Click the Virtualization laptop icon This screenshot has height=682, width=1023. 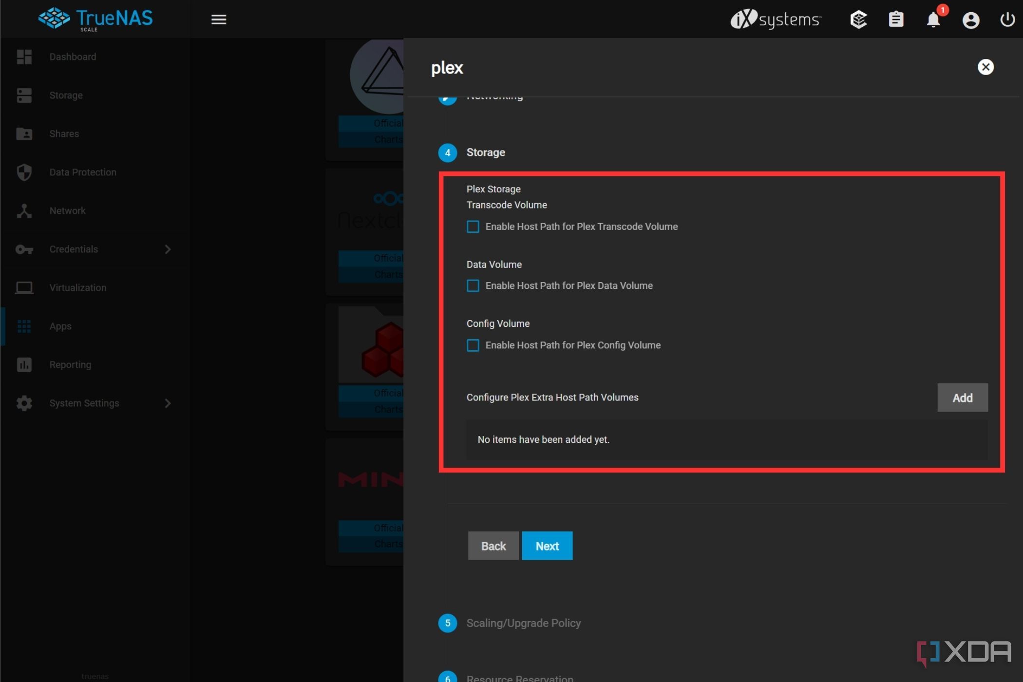pos(24,288)
